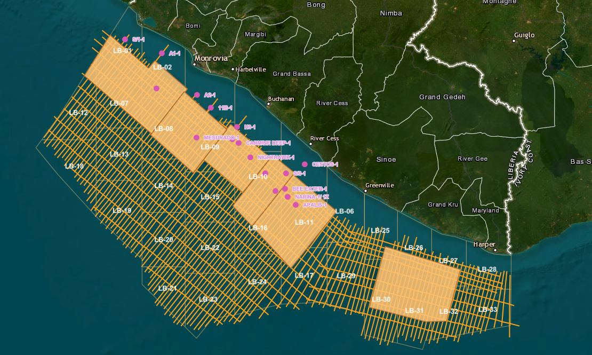
Task: Select the LB-19 block label
Action: click(122, 210)
